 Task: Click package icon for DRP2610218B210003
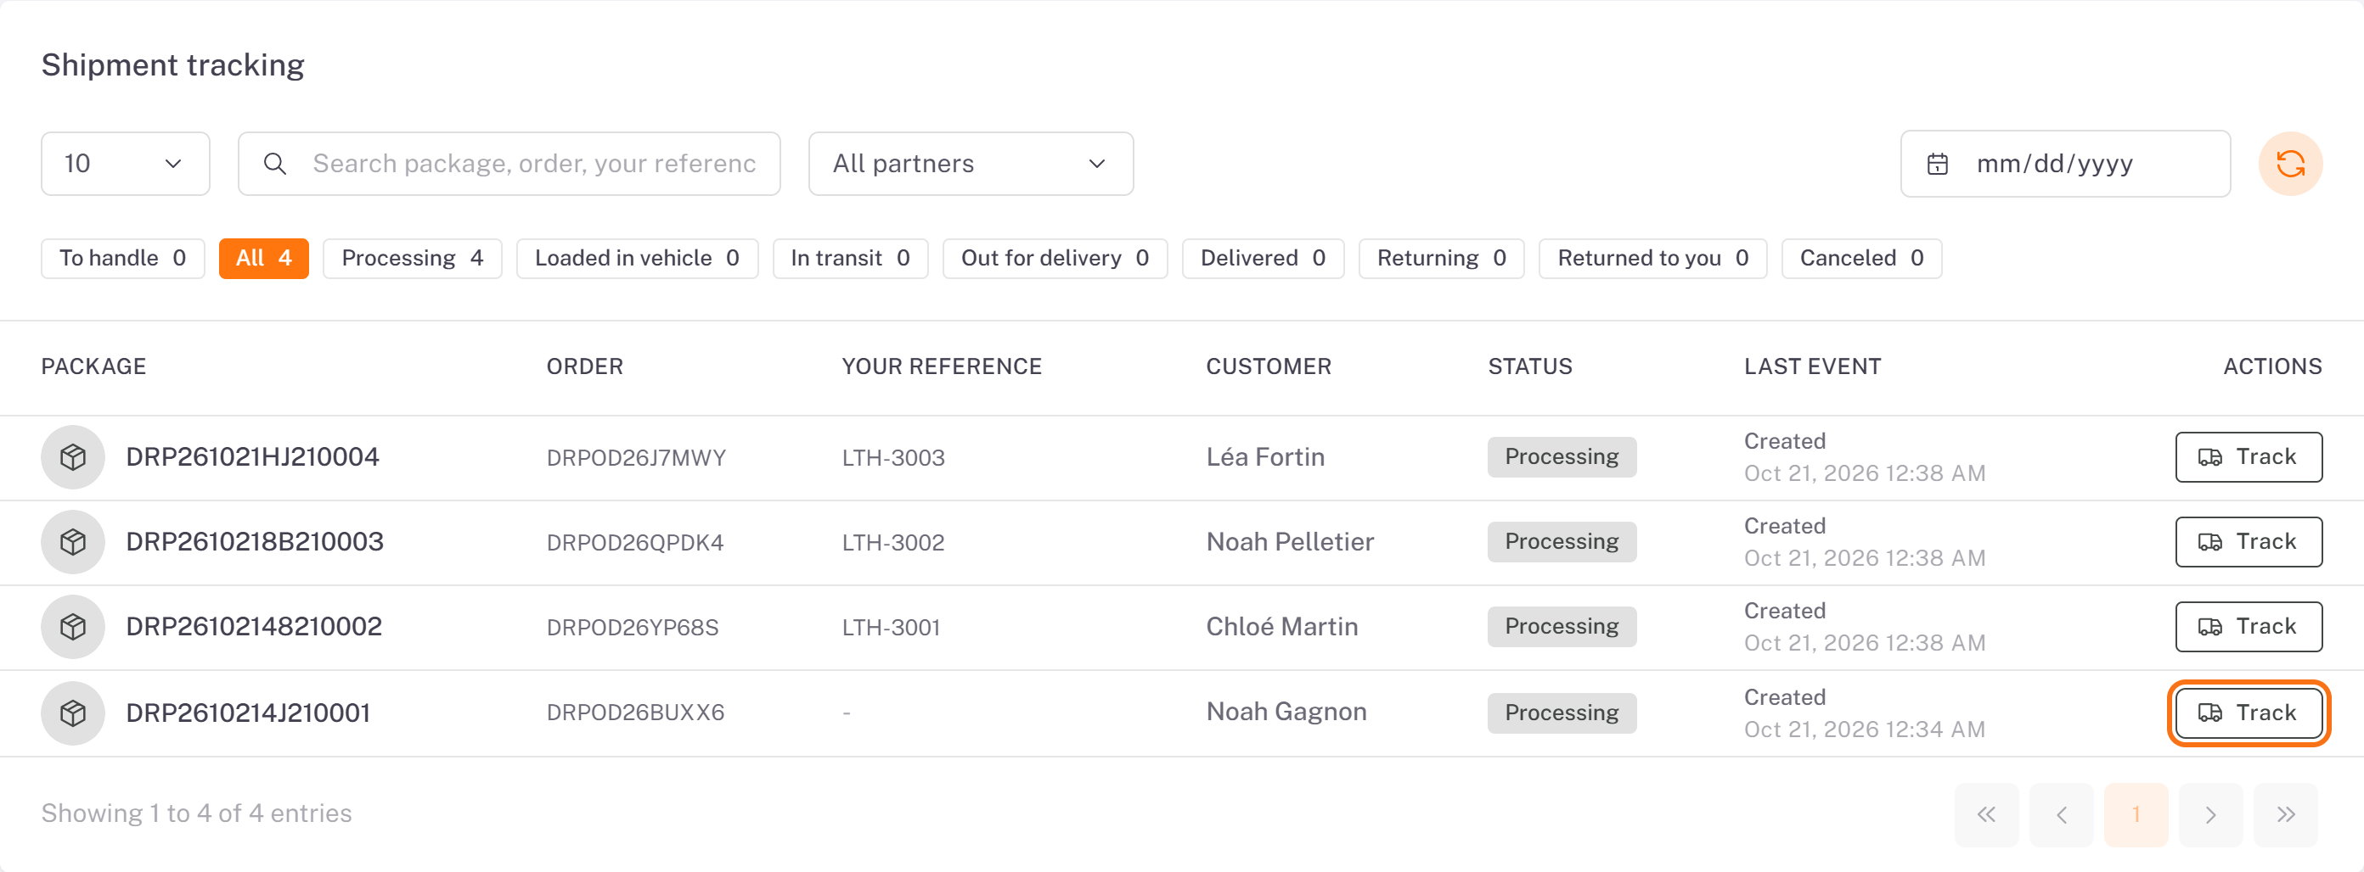[x=72, y=542]
